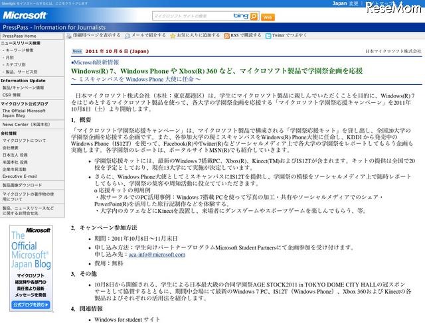Open CSR 情報 sidebar link

point(11,95)
